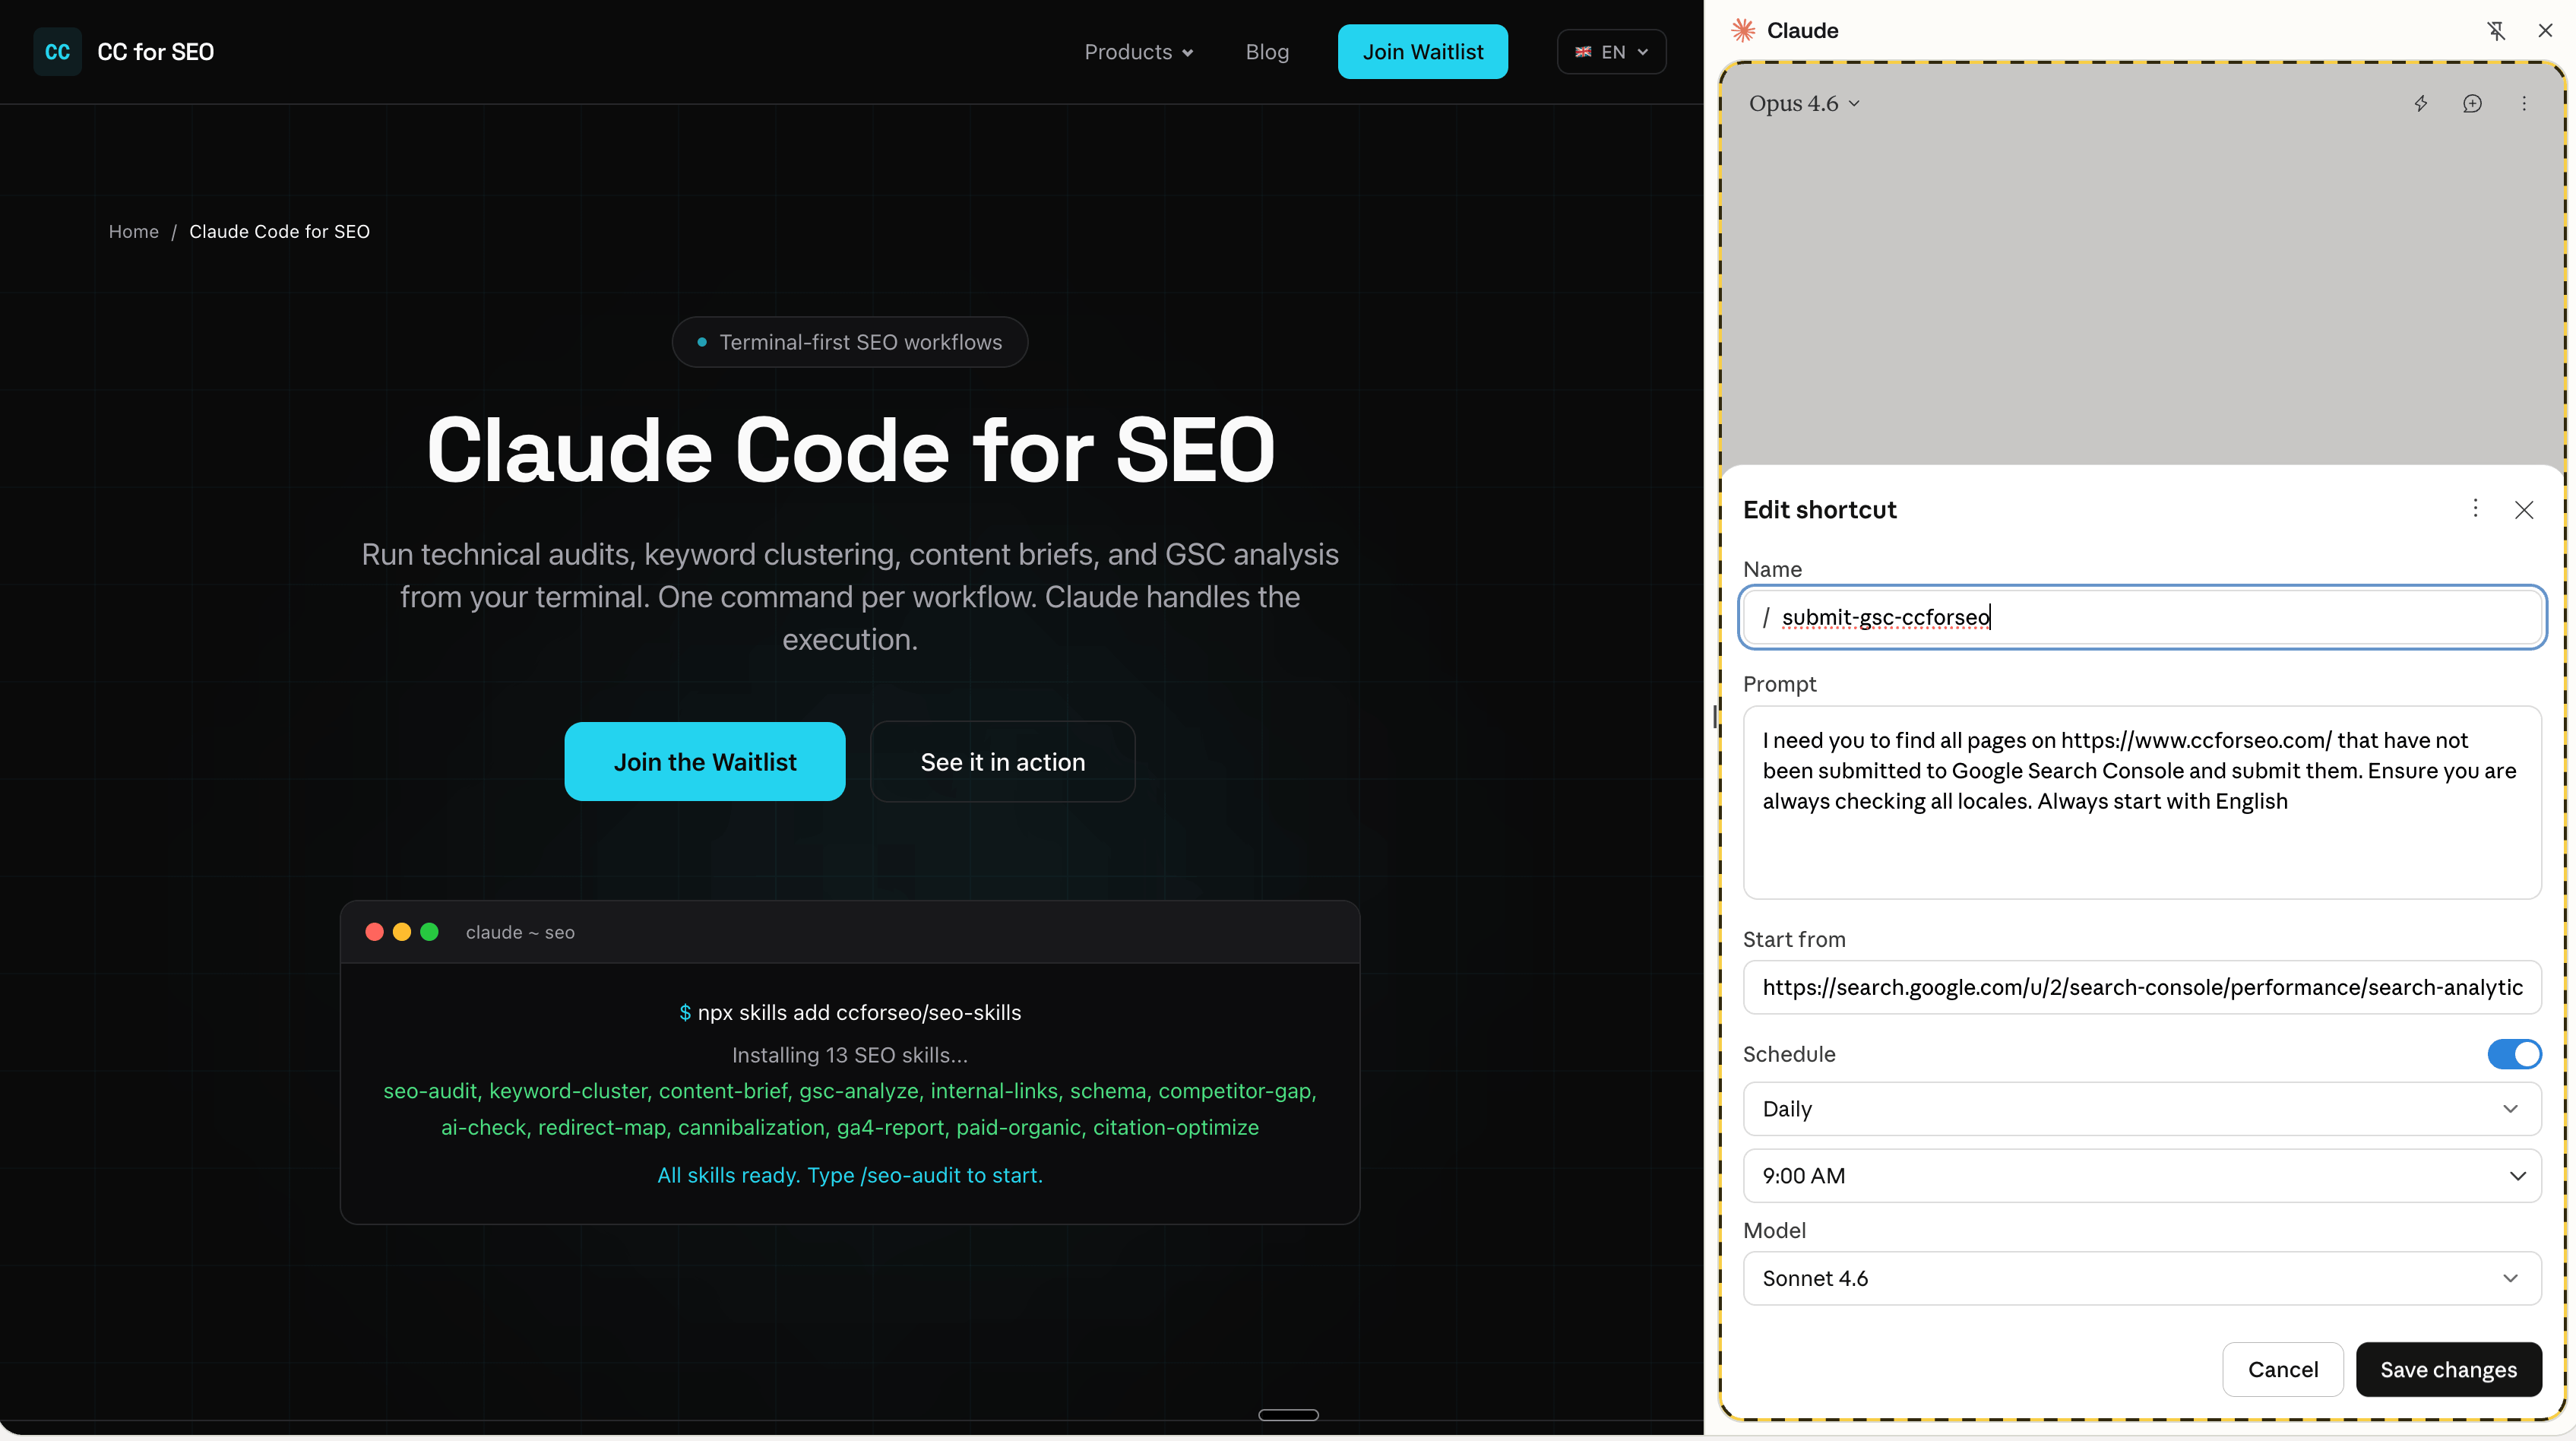Open the three-dot menu next to Opus 4.6
This screenshot has width=2576, height=1441.
[x=2523, y=103]
